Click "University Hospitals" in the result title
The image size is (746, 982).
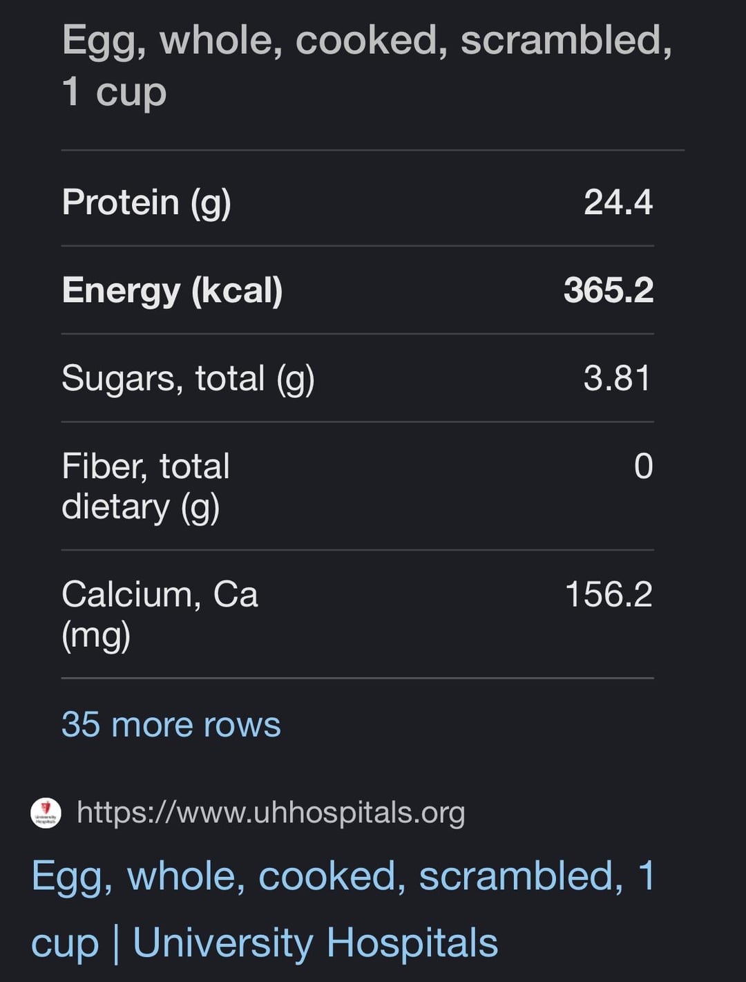click(x=315, y=943)
